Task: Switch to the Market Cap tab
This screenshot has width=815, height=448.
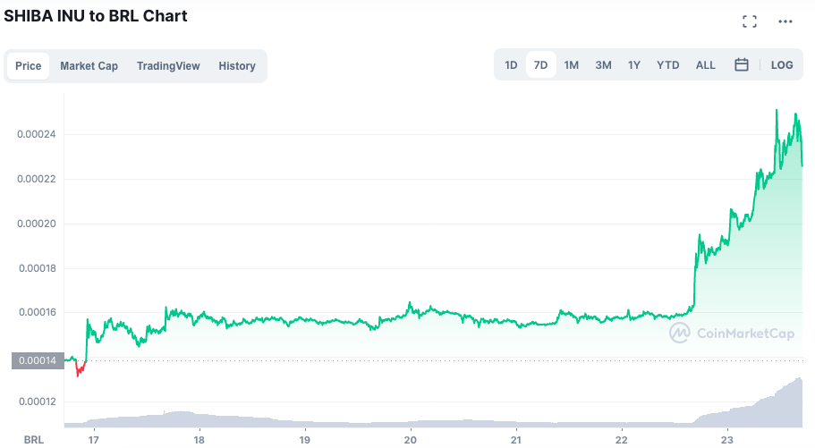Action: 89,66
